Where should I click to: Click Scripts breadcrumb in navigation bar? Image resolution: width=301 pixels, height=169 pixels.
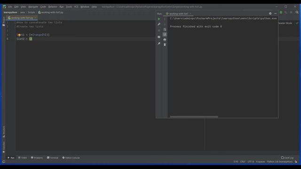pyautogui.click(x=32, y=12)
